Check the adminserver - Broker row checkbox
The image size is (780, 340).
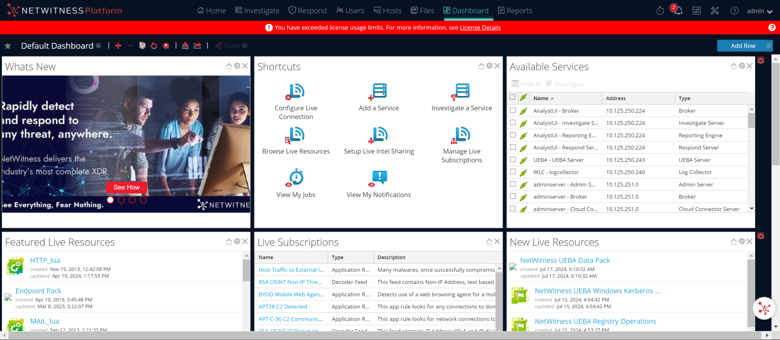coord(512,196)
